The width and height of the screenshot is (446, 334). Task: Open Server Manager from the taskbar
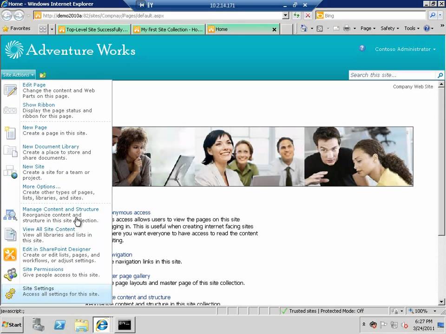point(38,325)
